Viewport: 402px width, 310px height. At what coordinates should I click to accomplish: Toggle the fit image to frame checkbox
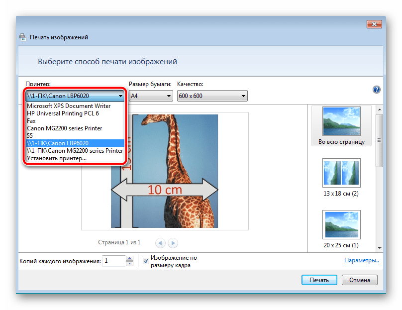click(146, 261)
